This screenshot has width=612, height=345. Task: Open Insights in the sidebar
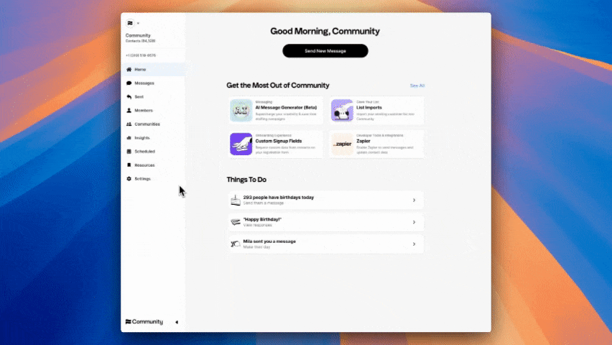(142, 138)
